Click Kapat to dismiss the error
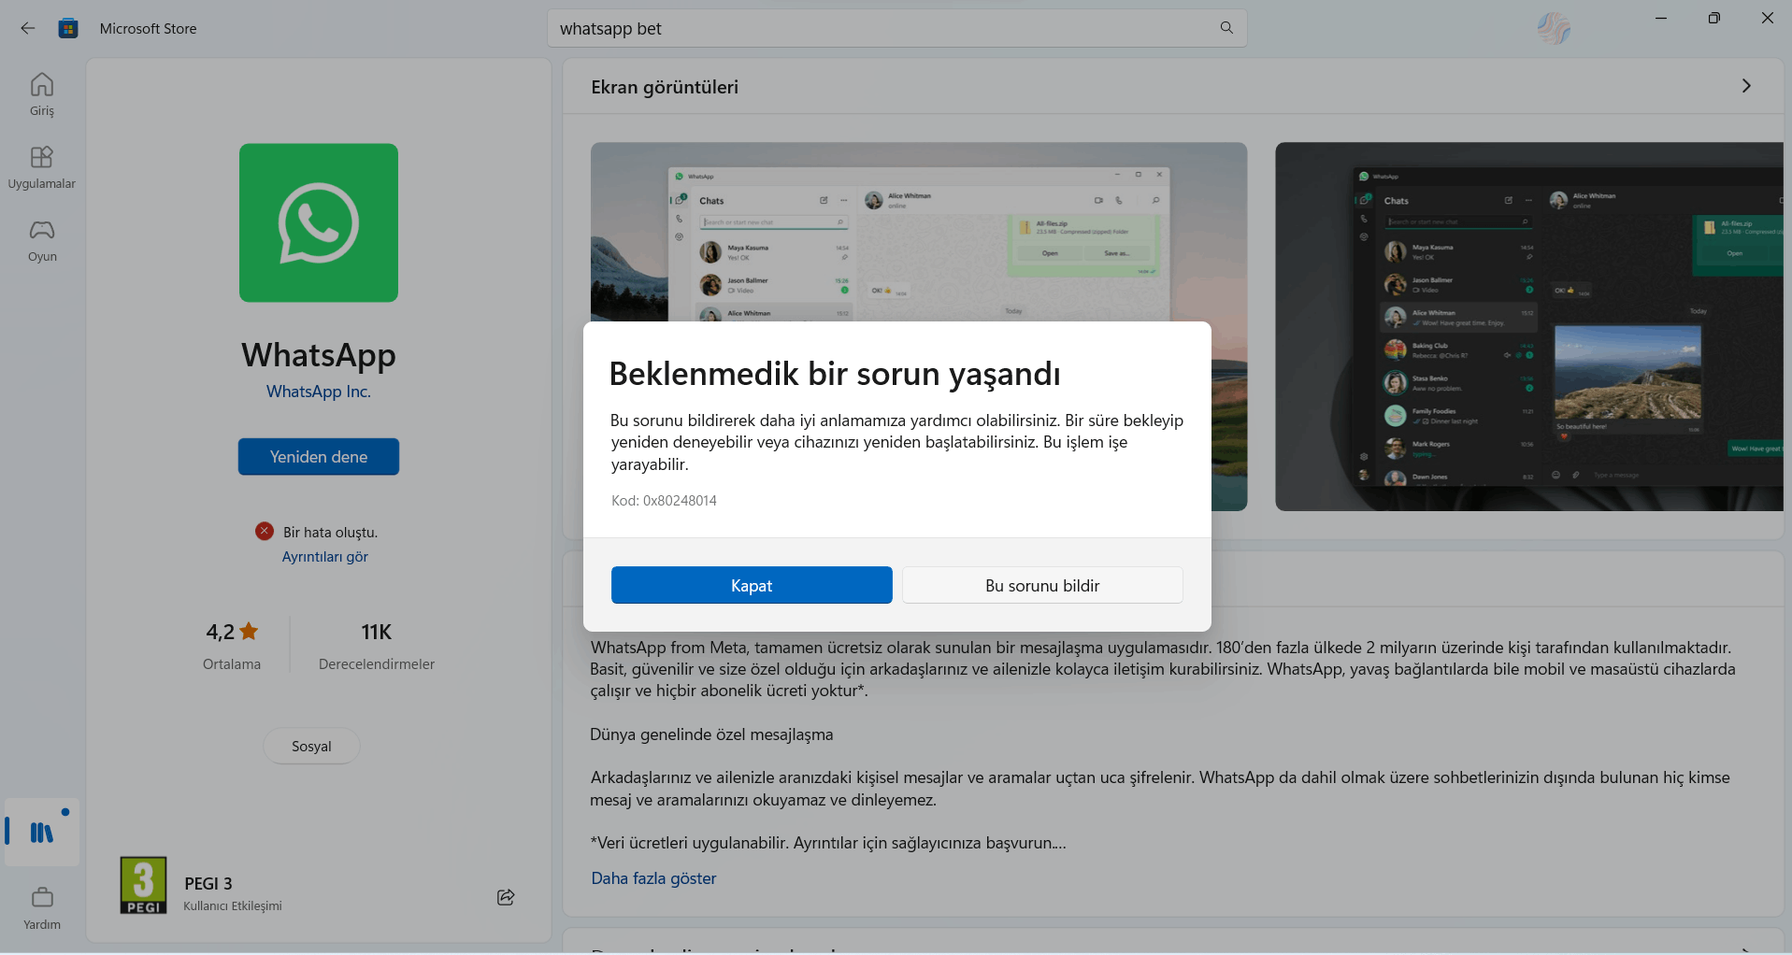1792x955 pixels. 752,585
